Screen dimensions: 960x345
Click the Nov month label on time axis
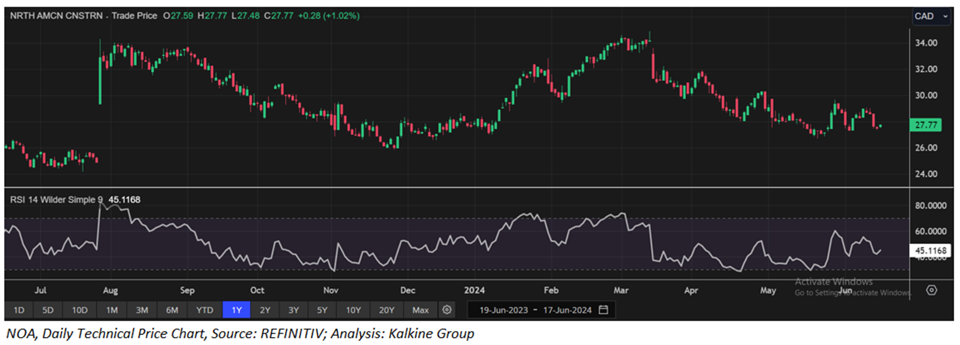[331, 290]
